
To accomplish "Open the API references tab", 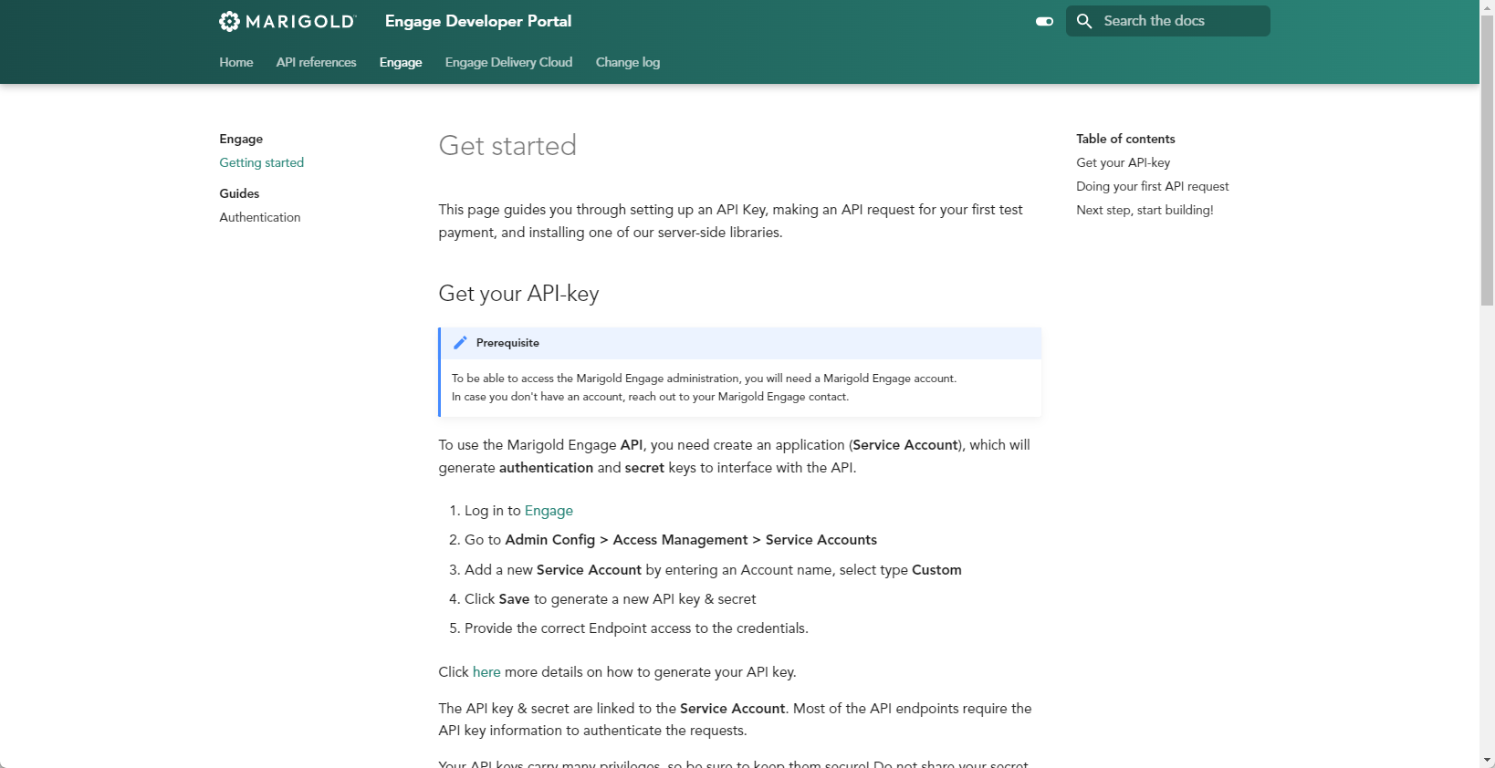I will pyautogui.click(x=316, y=62).
